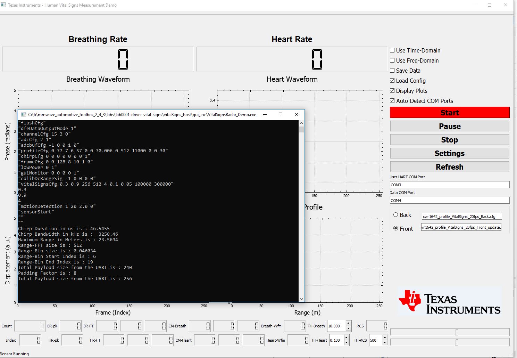This screenshot has width=517, height=358.
Task: Click the red Start button
Action: point(450,113)
